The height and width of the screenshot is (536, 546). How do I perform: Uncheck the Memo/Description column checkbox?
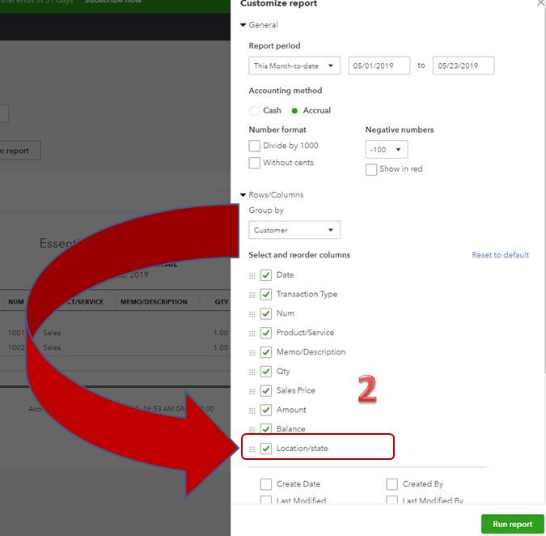pyautogui.click(x=265, y=352)
